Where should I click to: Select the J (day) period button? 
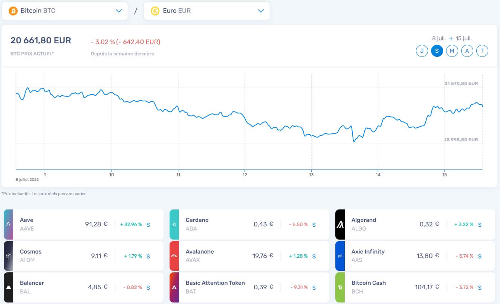(422, 50)
